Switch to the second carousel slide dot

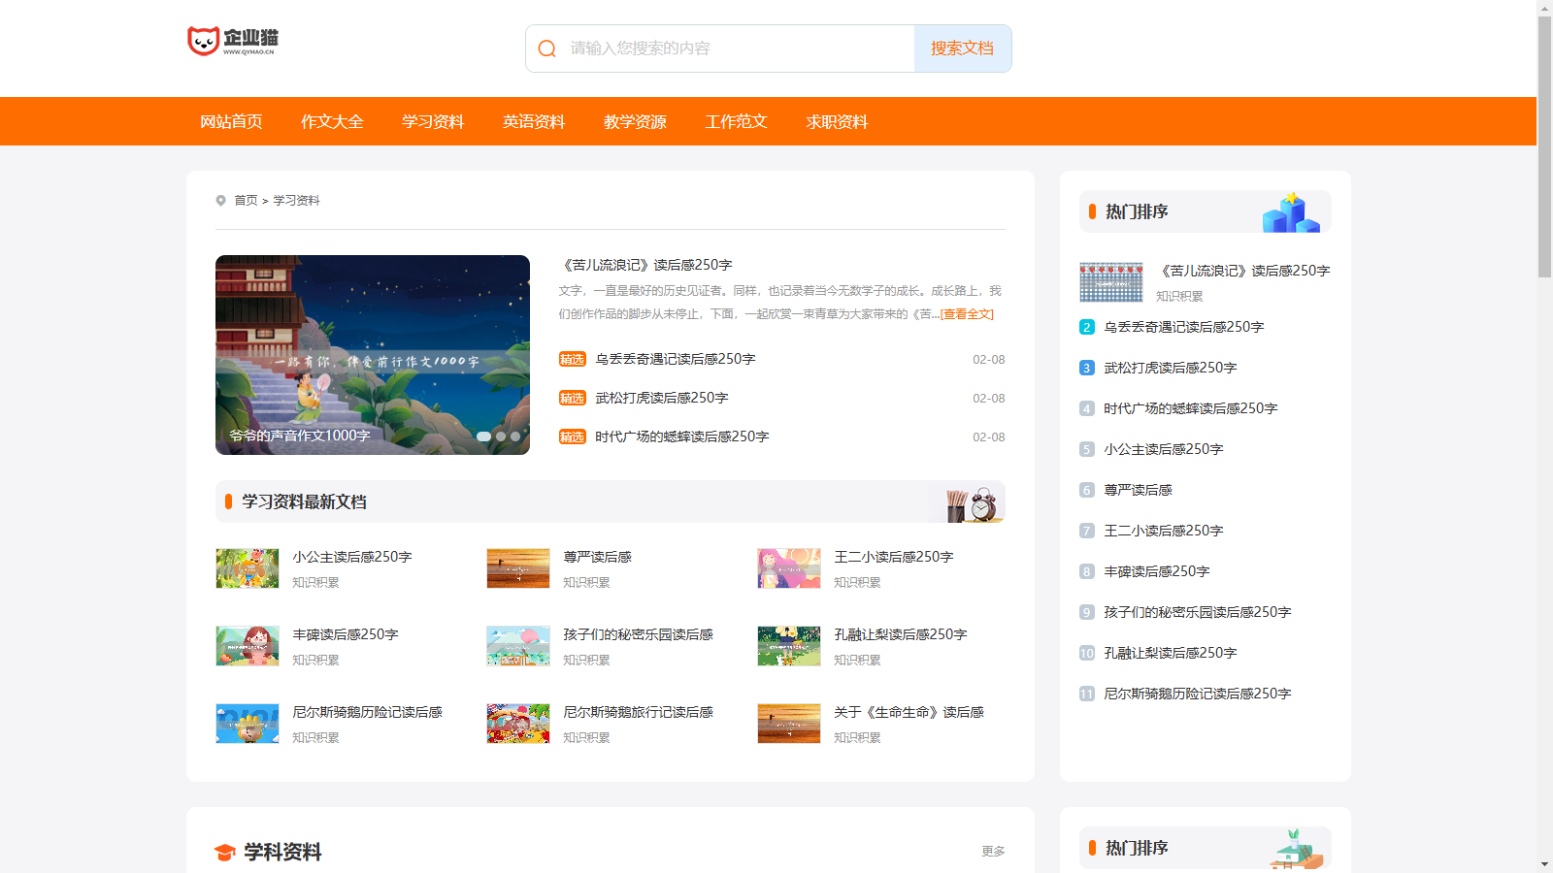(501, 436)
